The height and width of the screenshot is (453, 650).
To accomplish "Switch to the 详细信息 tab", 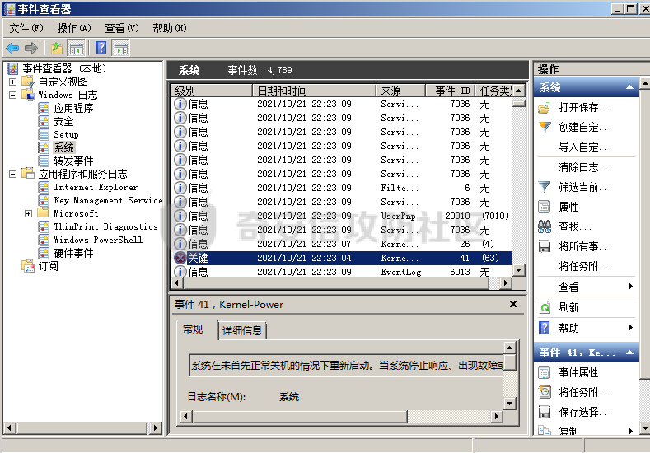I will (242, 330).
